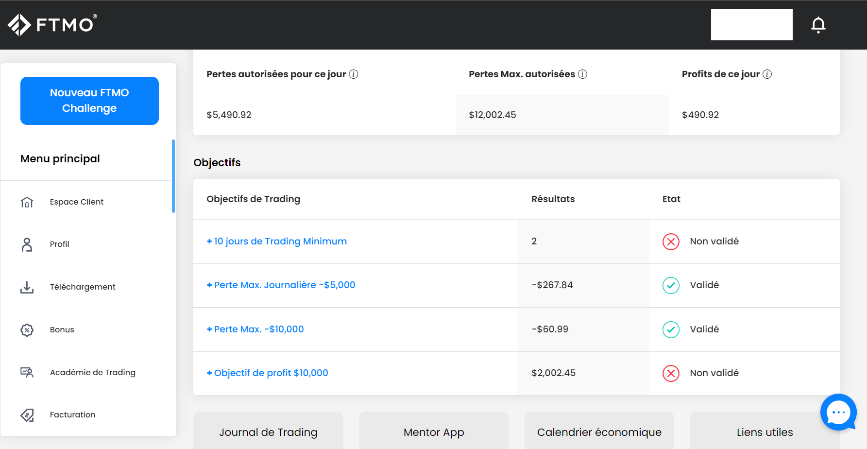Expand Objectif de profit $10,000 row
This screenshot has width=867, height=449.
click(267, 373)
